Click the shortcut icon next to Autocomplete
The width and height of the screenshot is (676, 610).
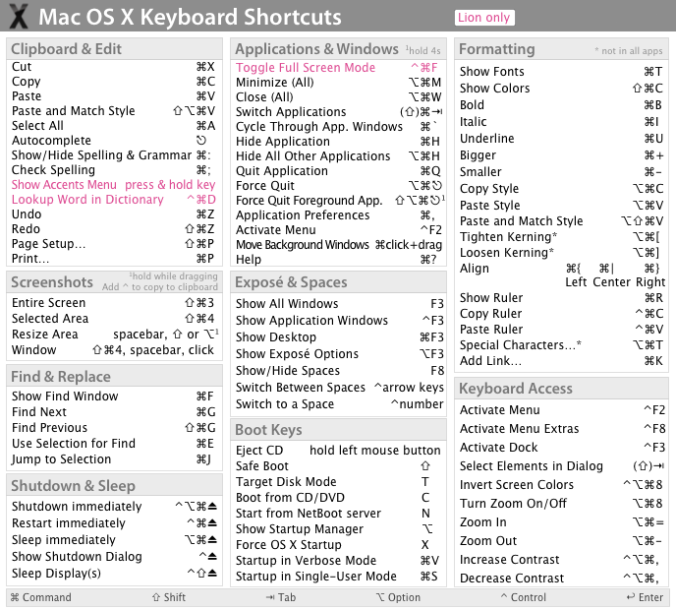[x=201, y=141]
